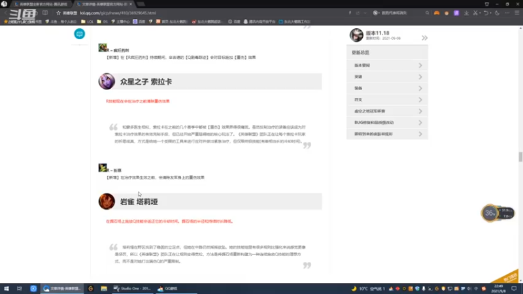
Task: Click the purple extension icon
Action: point(456,13)
